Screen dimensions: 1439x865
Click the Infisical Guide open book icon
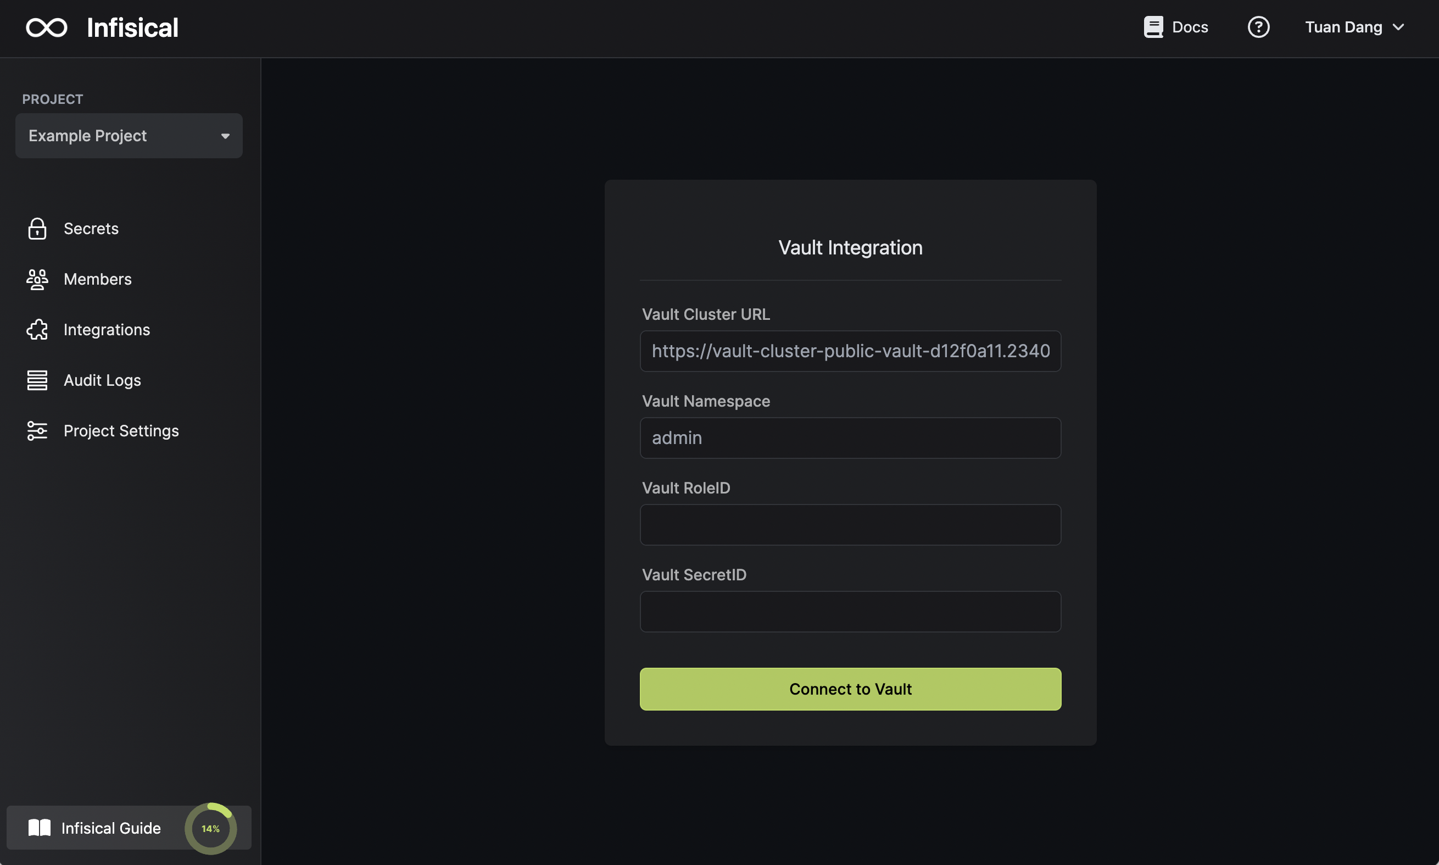pyautogui.click(x=40, y=828)
